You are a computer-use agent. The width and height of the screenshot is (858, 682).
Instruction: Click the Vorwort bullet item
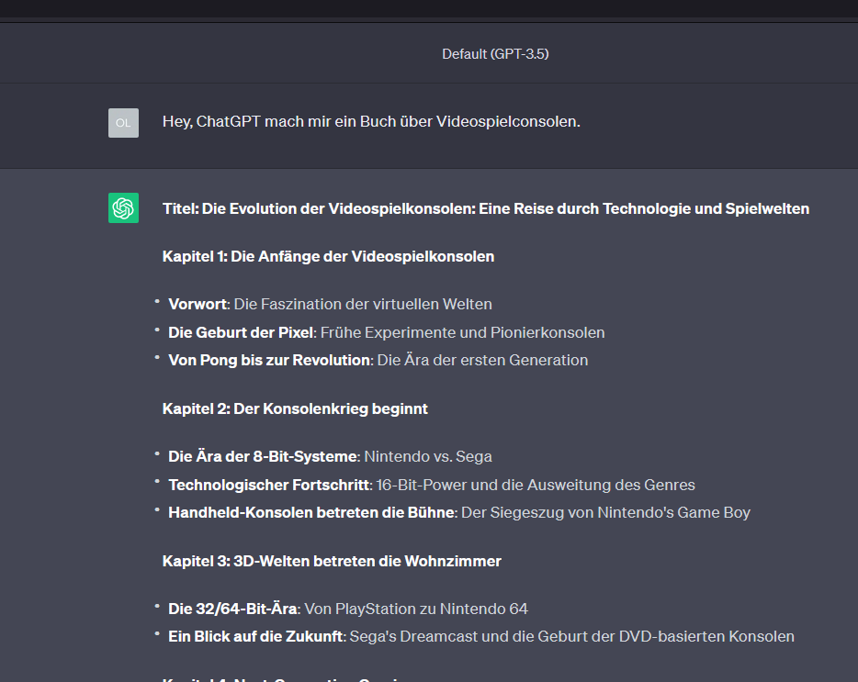(330, 304)
